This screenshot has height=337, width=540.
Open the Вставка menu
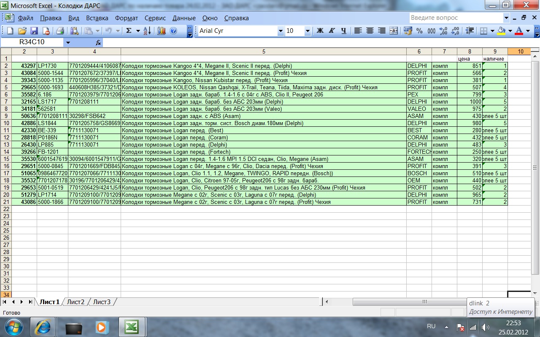click(x=97, y=18)
